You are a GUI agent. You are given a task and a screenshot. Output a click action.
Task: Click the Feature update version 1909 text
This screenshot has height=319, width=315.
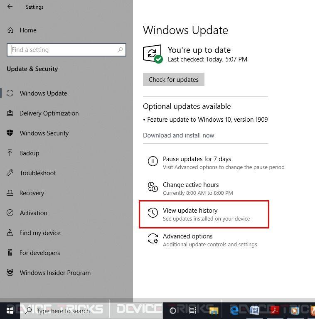pyautogui.click(x=207, y=120)
